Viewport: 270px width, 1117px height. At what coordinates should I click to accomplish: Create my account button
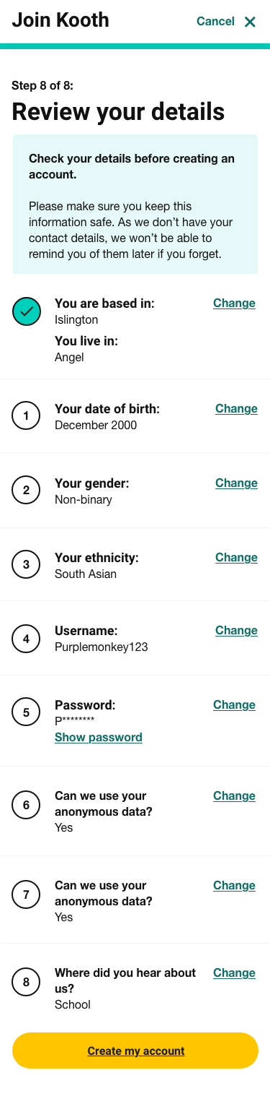135,1051
